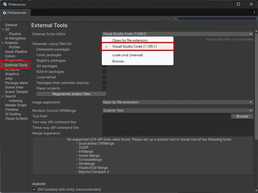Click the Two-way diff command line field

tap(178, 122)
